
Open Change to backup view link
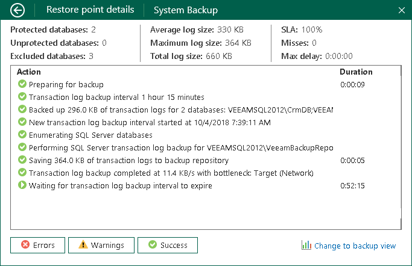pos(355,246)
